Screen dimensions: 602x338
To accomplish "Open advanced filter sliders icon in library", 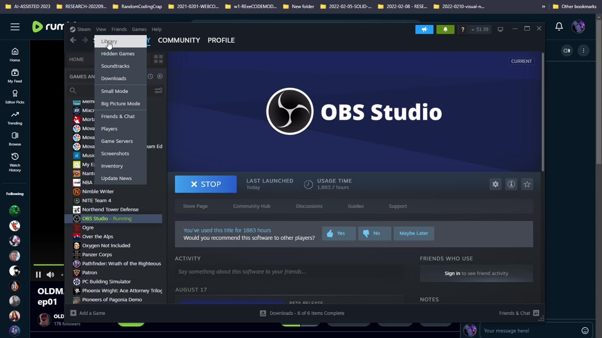I will pyautogui.click(x=158, y=91).
